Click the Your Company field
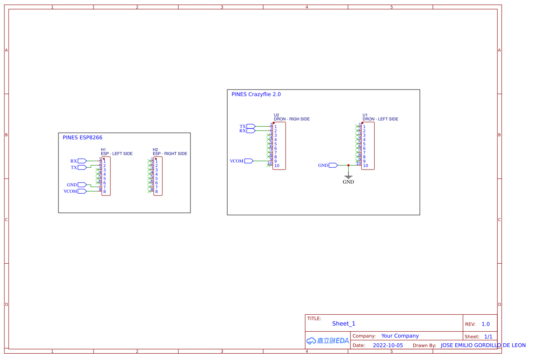 pyautogui.click(x=400, y=336)
